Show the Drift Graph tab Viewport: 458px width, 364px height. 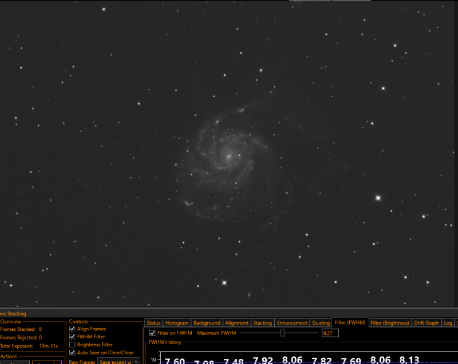coord(426,323)
